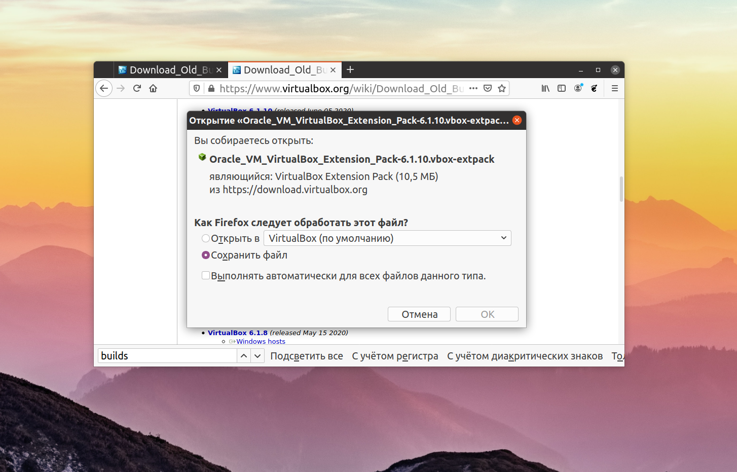Toggle 'С учётом диакритических знаков' option
This screenshot has height=472, width=737.
pos(525,356)
